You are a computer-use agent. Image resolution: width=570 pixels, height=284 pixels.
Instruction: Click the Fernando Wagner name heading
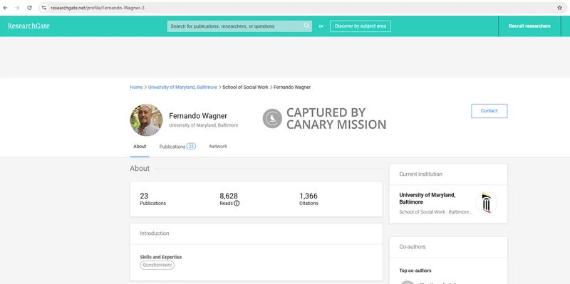[x=198, y=116]
